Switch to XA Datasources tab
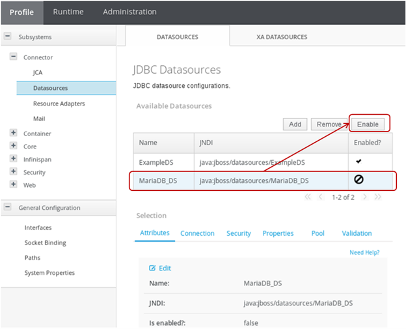 point(282,37)
